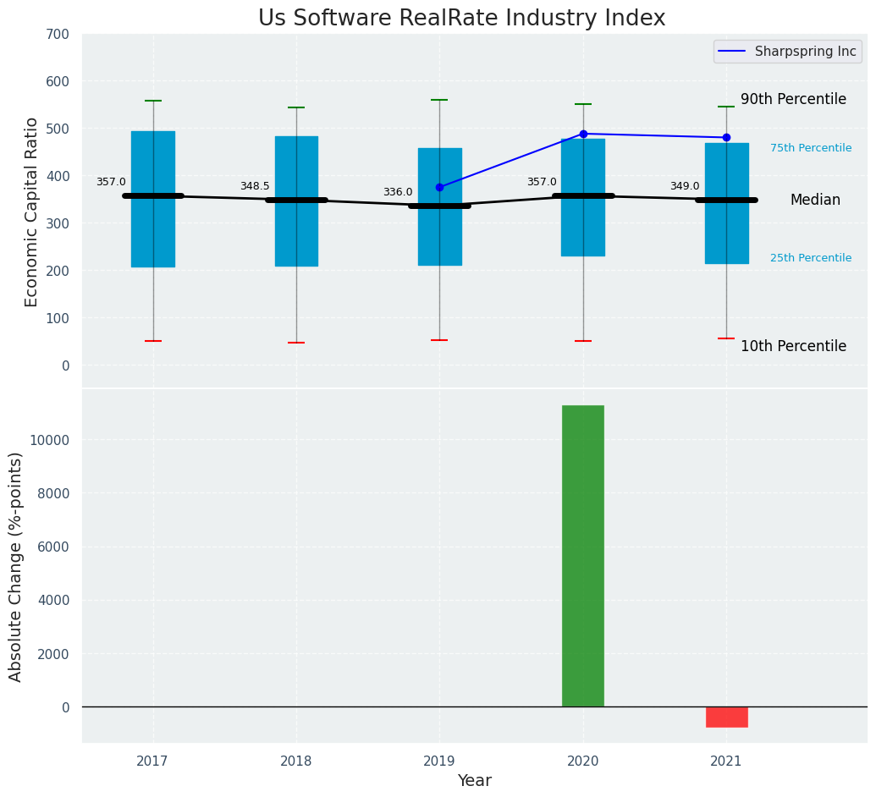876x797 pixels.
Task: Click the red 2021 absolute change bar
Action: tap(726, 717)
